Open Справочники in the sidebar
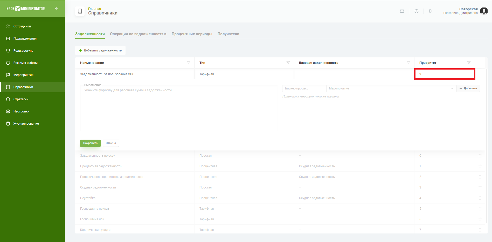 [x=32, y=87]
